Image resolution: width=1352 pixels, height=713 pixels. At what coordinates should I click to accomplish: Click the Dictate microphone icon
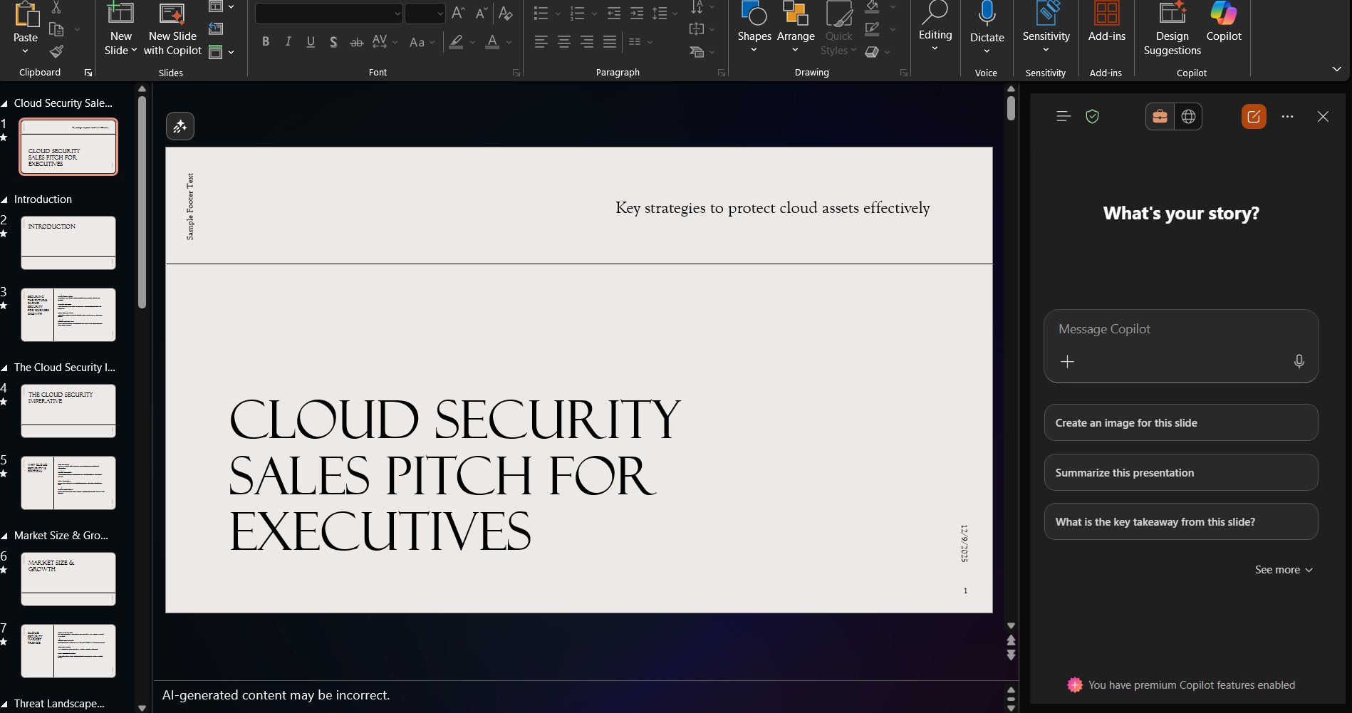click(987, 16)
